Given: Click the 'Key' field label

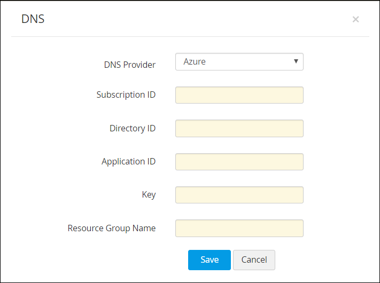Looking at the screenshot, I should [149, 195].
